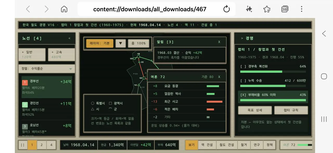
Task: Click the 줌 100% zoom button
Action: click(139, 43)
